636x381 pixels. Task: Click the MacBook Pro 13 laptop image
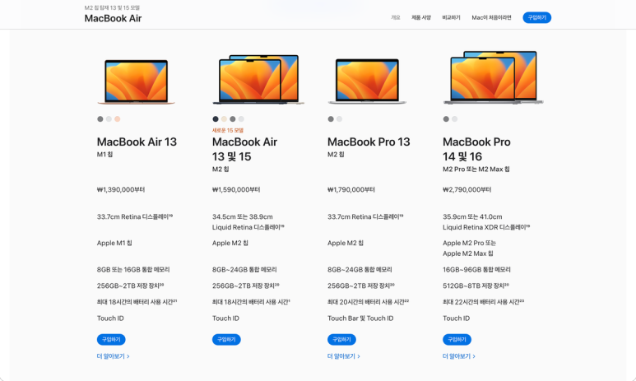pos(367,81)
